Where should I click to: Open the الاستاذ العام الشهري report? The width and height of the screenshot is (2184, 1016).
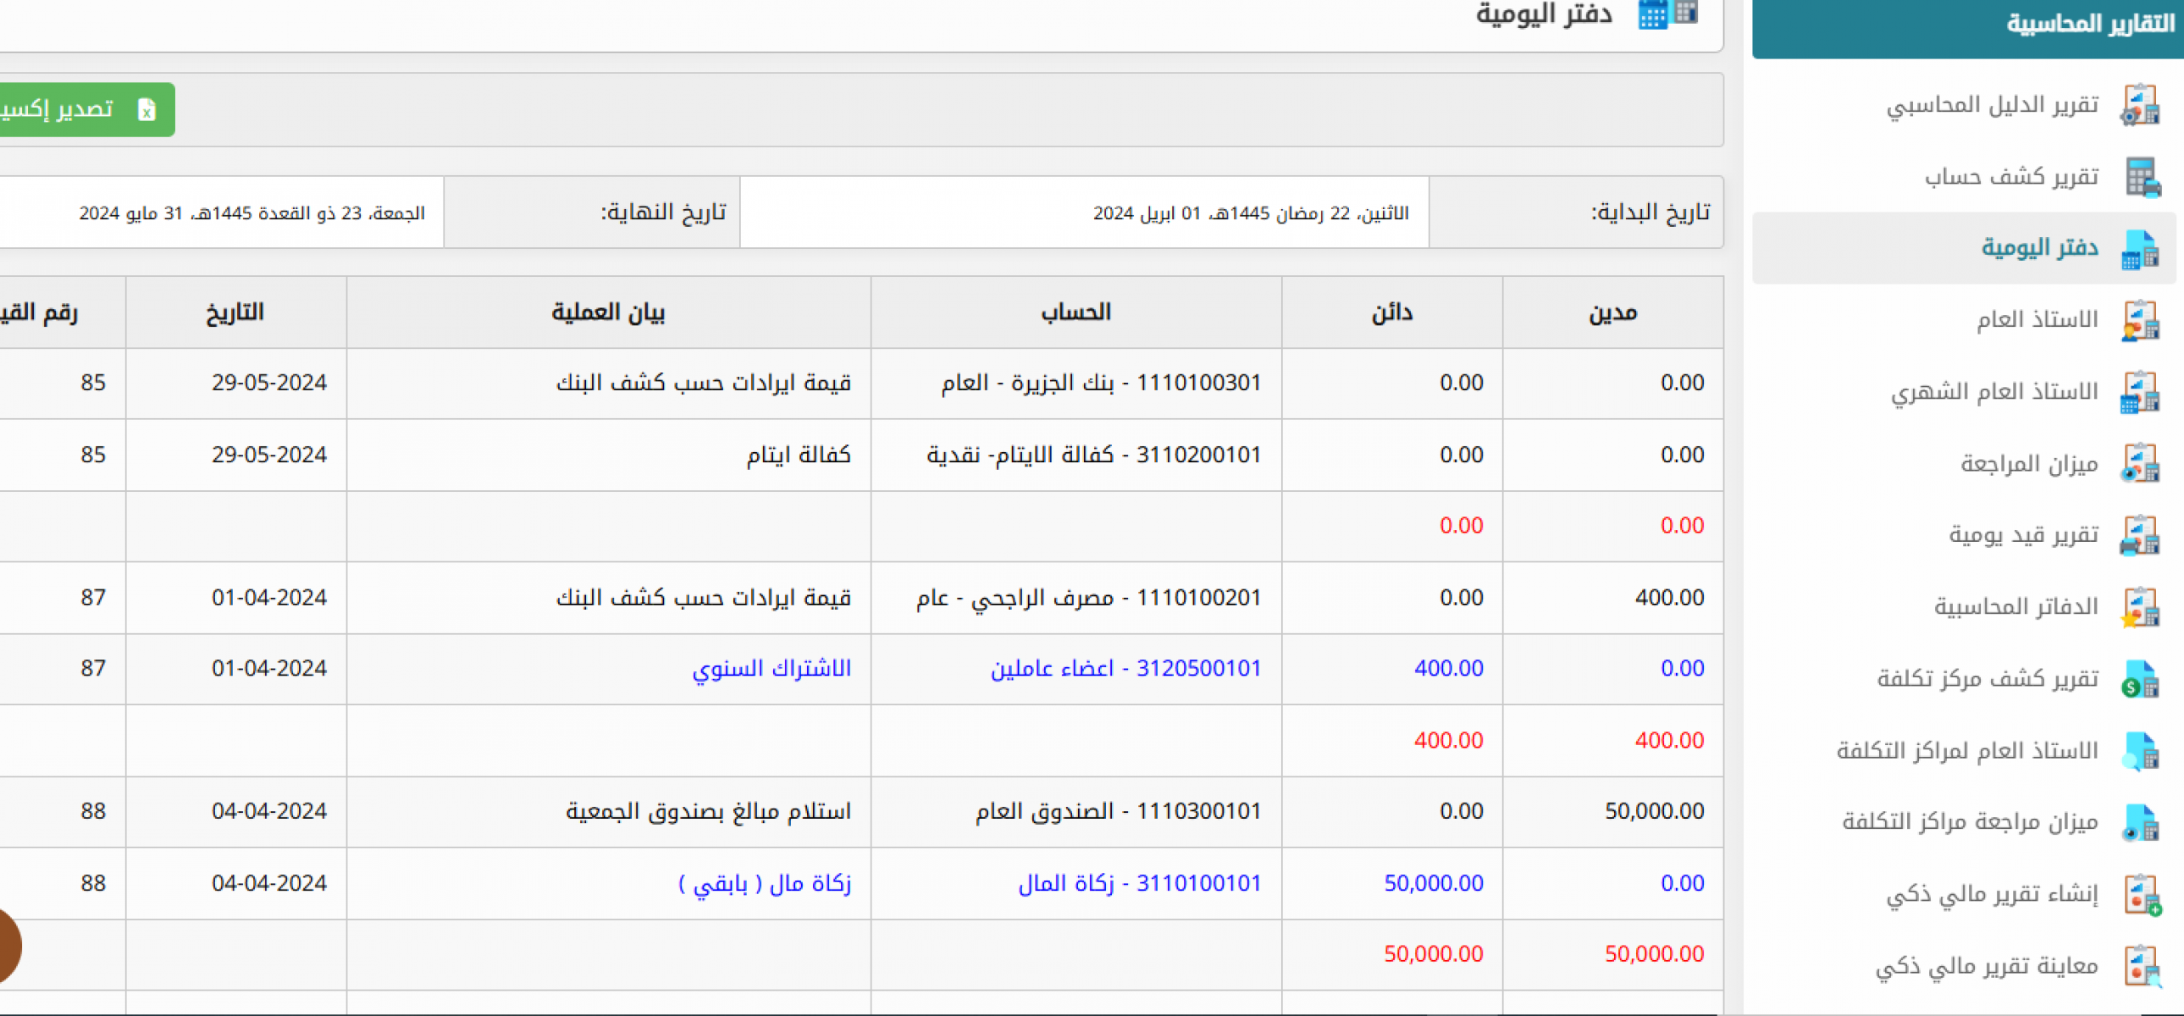[x=1994, y=391]
